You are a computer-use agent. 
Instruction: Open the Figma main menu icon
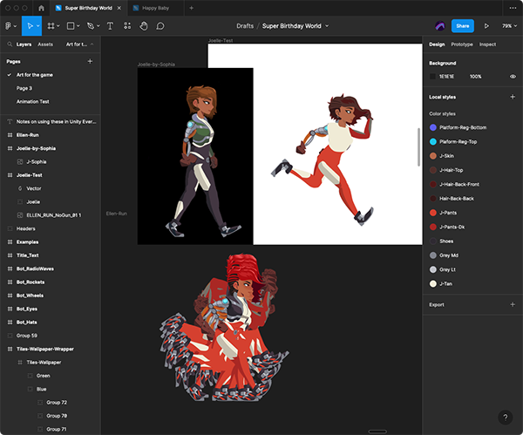tap(9, 26)
